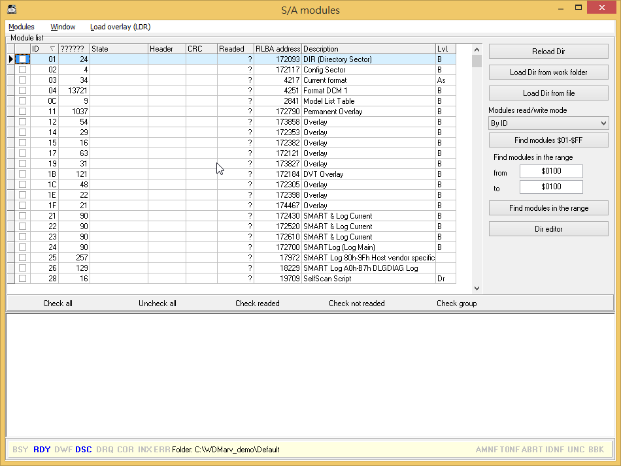The image size is (621, 466).
Task: Check the box for module 01 DIR
Action: [x=23, y=59]
